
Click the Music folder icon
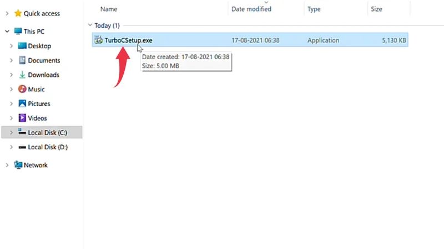click(x=22, y=89)
